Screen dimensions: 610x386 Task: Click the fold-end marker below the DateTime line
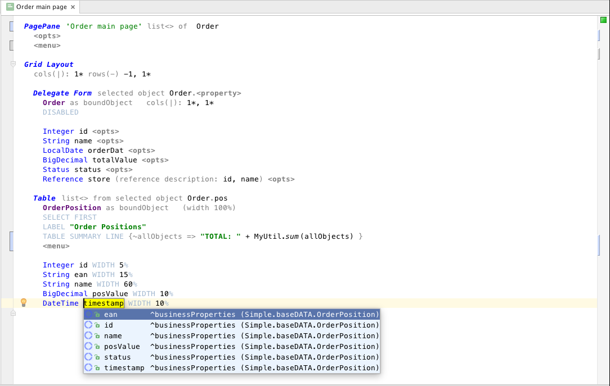point(13,314)
